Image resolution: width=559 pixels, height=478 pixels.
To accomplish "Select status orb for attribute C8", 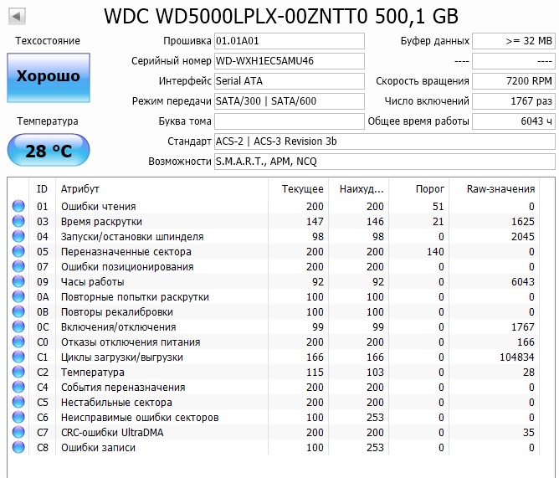I will coord(18,447).
